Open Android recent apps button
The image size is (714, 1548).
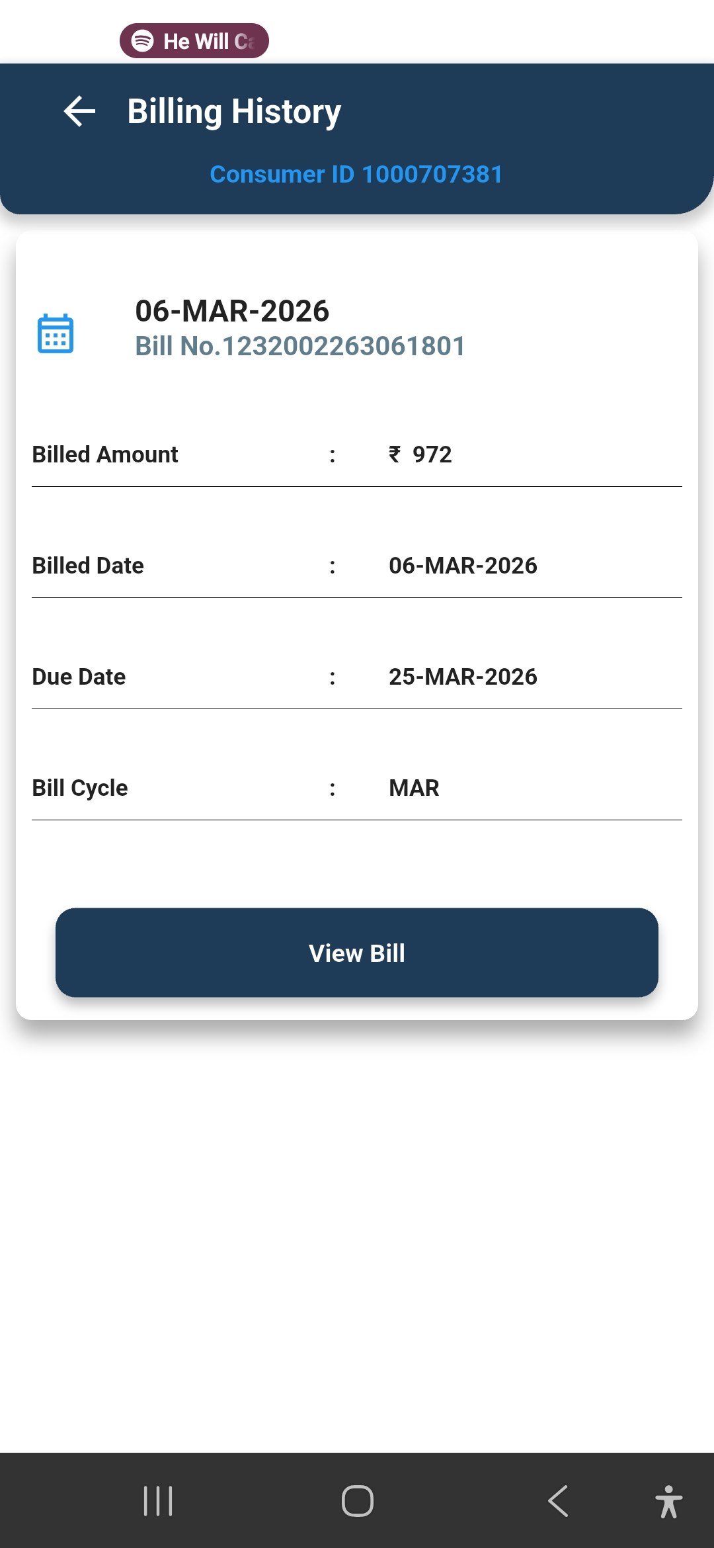click(x=158, y=1500)
